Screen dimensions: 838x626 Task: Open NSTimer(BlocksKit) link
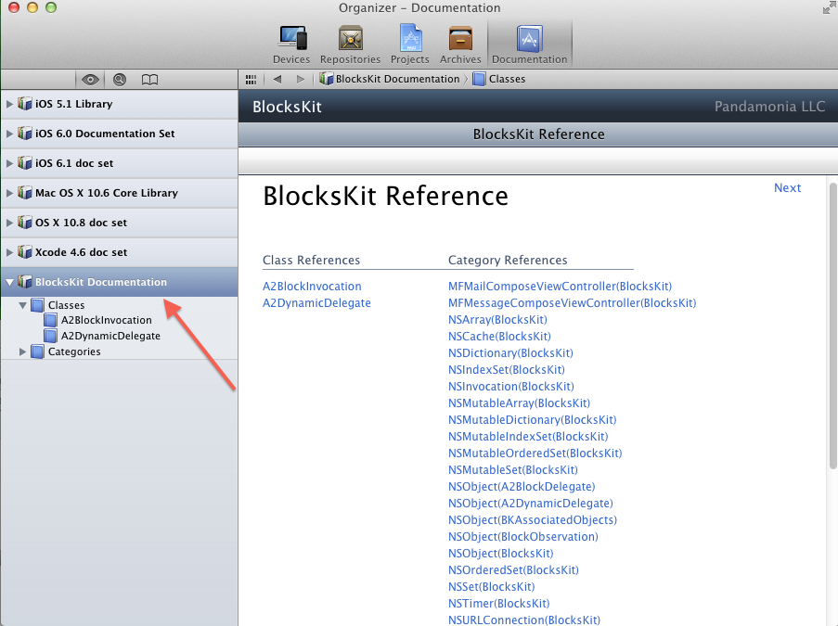498,604
